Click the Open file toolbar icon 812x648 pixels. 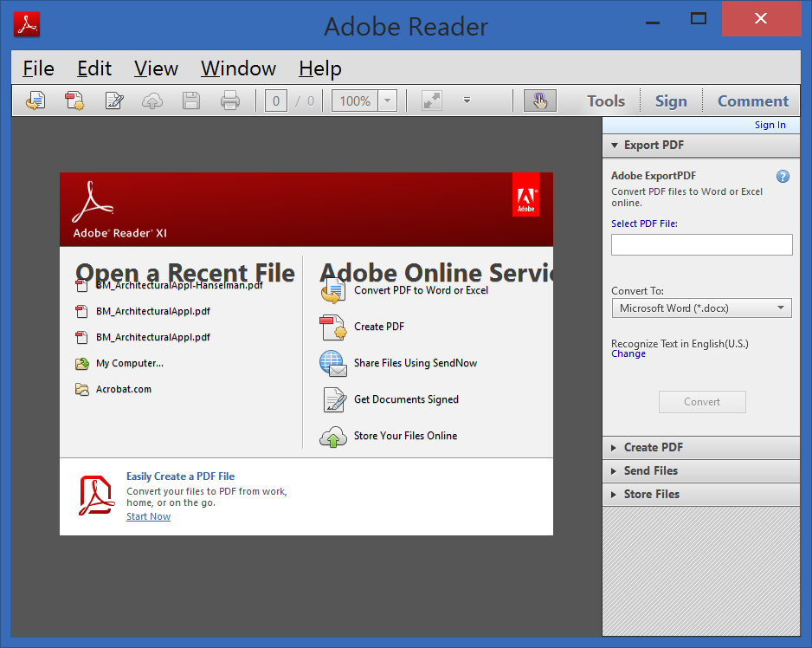(35, 101)
